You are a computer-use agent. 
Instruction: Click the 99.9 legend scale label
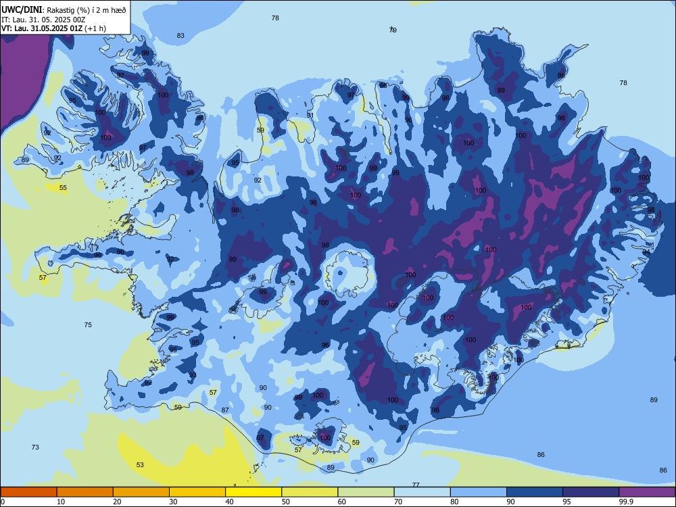point(625,502)
